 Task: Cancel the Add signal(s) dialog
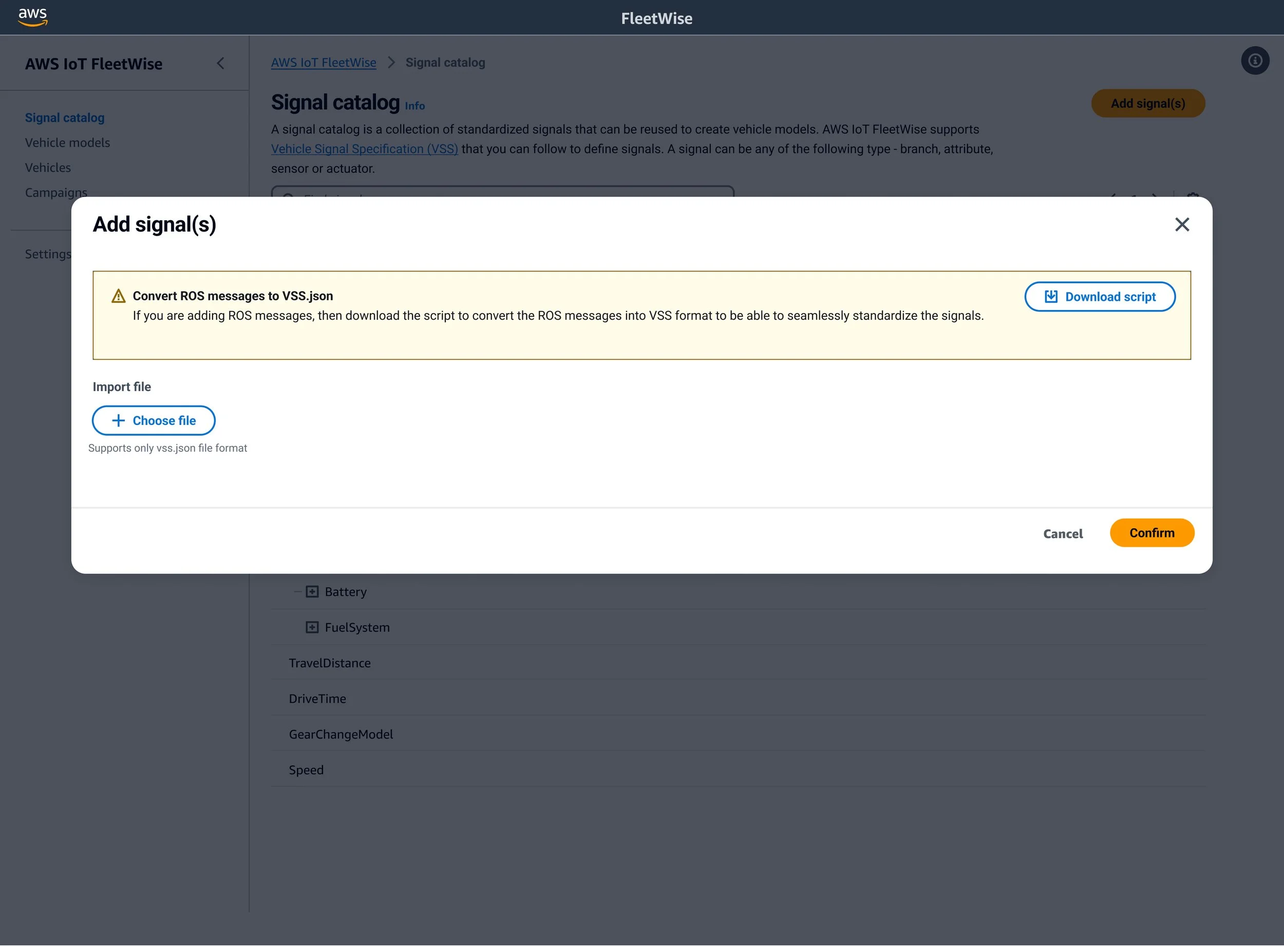pyautogui.click(x=1063, y=533)
